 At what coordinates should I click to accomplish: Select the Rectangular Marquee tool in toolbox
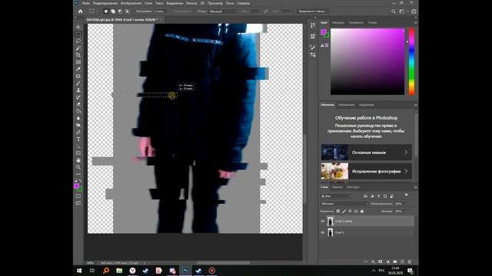(x=78, y=34)
